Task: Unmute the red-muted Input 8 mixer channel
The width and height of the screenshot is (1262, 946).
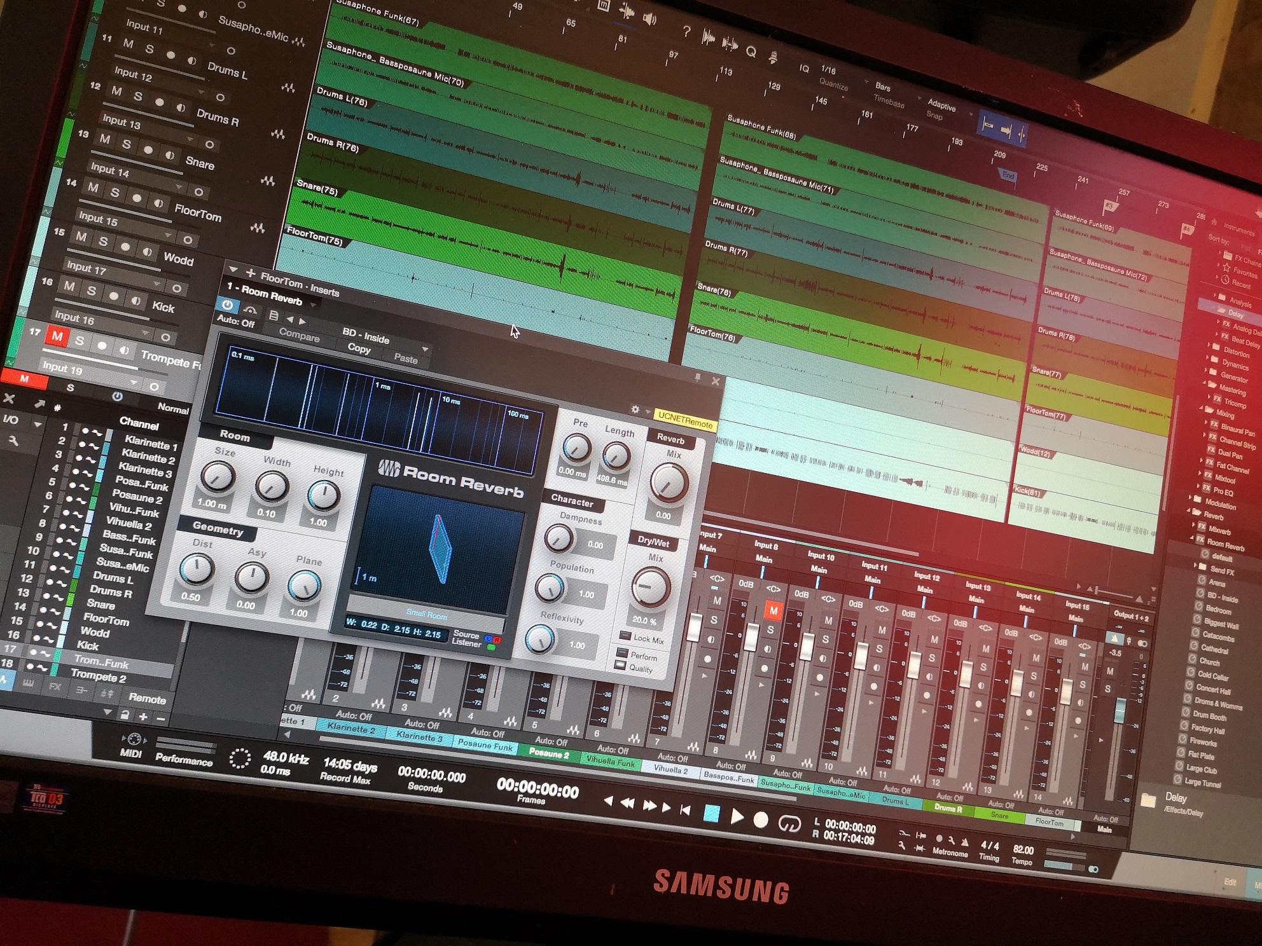Action: click(x=773, y=611)
